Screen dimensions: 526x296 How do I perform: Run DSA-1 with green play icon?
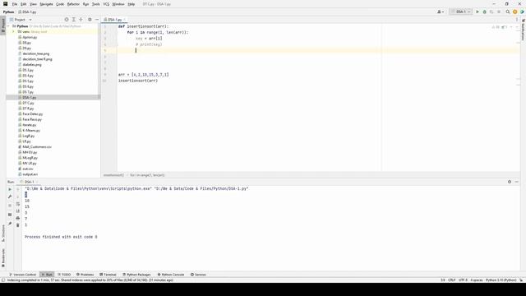pyautogui.click(x=478, y=12)
